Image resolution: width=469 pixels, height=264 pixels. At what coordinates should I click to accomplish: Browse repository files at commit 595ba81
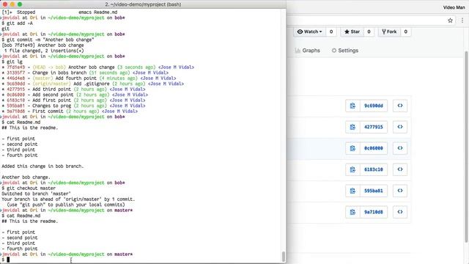pyautogui.click(x=400, y=191)
